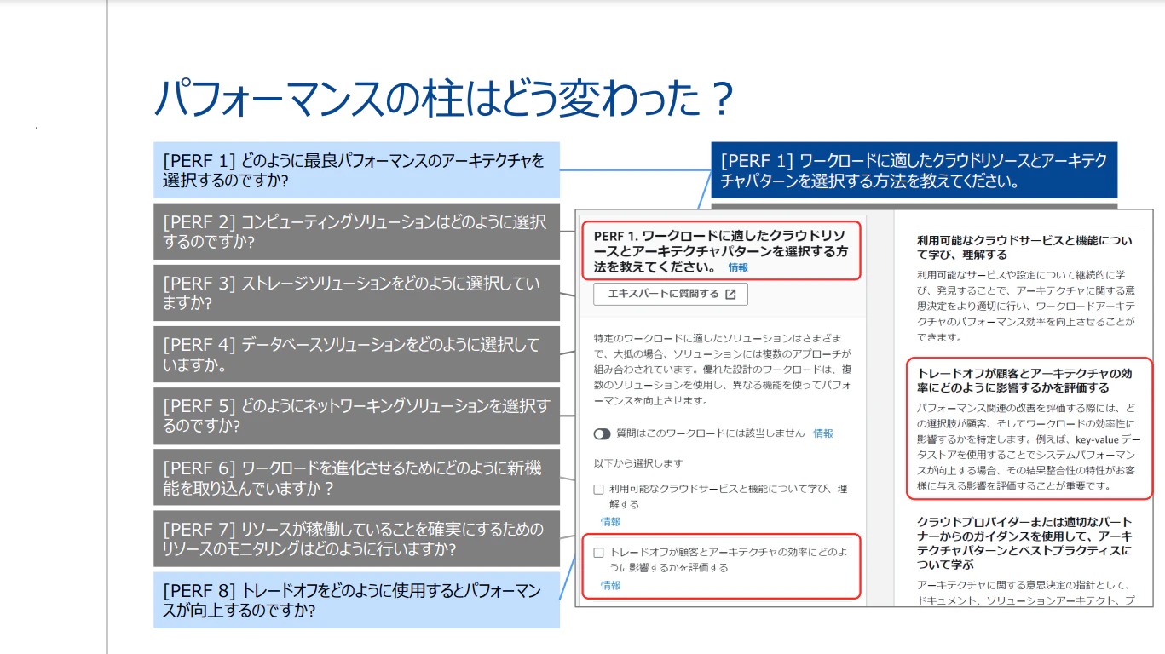Select box [PERF 2] コンピューティングソリューション

(x=356, y=232)
